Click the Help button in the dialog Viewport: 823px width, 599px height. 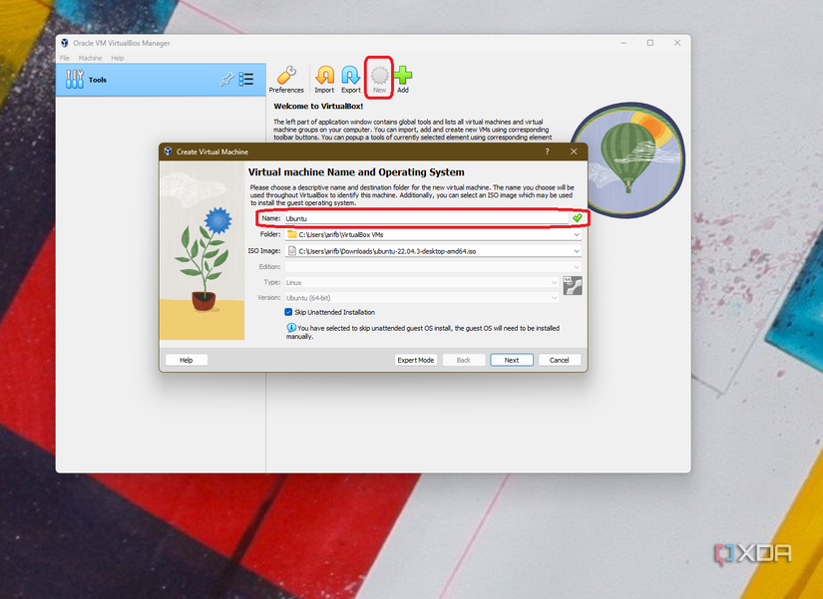(187, 360)
